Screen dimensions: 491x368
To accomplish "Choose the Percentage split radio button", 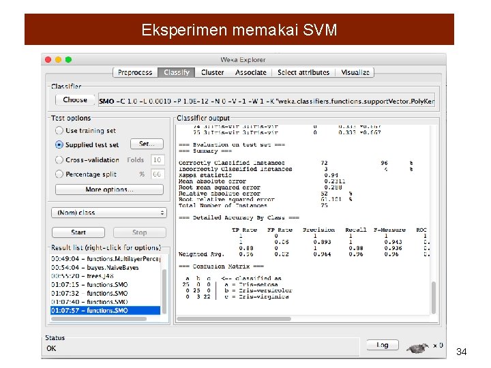I will (59, 174).
